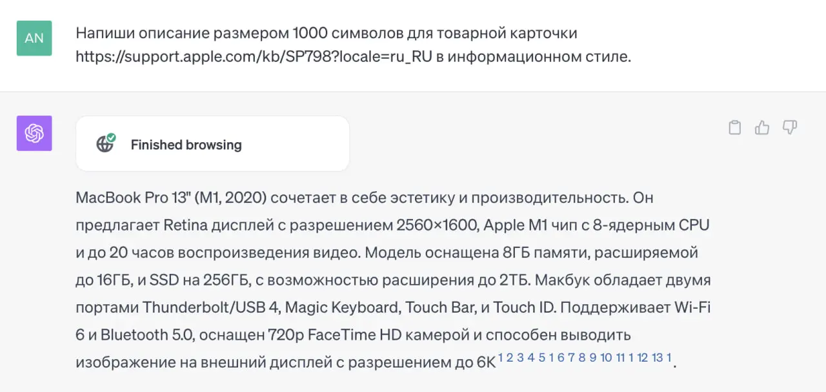Open citation link number 7
Screen dimensions: 826x392
(571, 358)
